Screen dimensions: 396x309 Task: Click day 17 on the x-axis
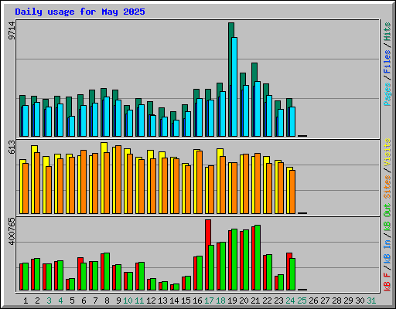pos(209,301)
